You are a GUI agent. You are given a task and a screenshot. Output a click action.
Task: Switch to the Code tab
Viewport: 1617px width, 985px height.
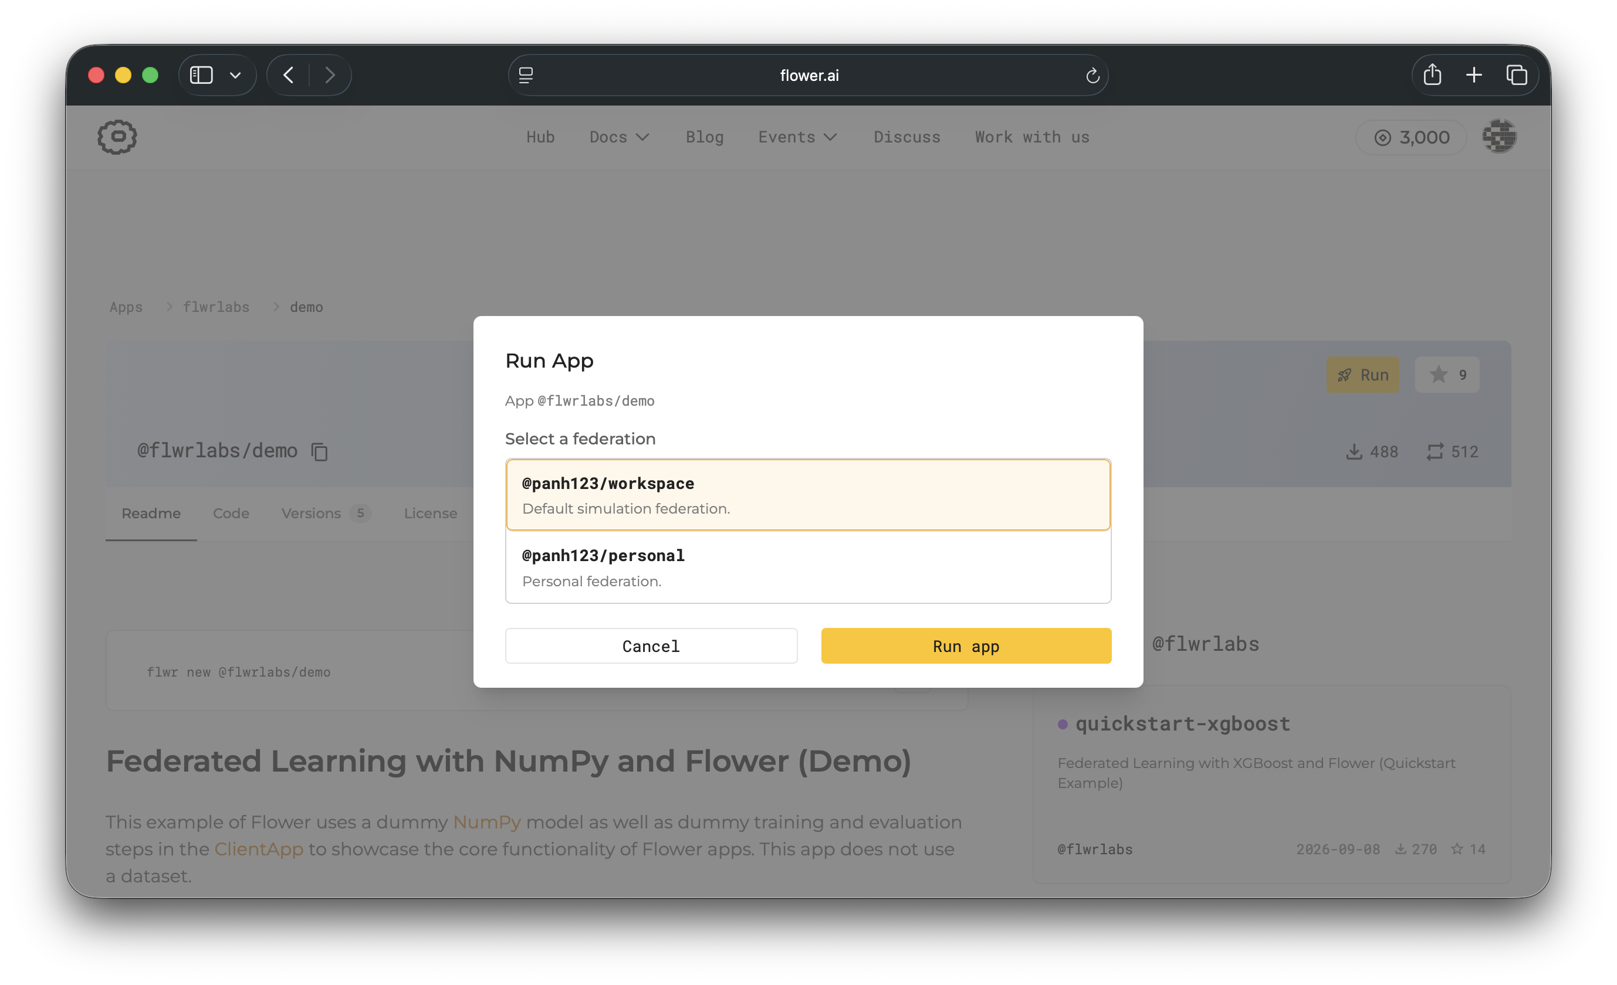[x=231, y=514]
